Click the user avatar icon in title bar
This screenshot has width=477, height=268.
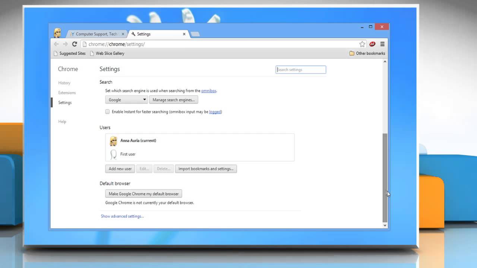click(57, 33)
